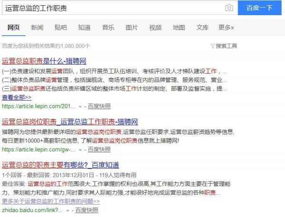285x217 pixels.
Task: Open the 贴吧 tab
Action: [x=61, y=28]
